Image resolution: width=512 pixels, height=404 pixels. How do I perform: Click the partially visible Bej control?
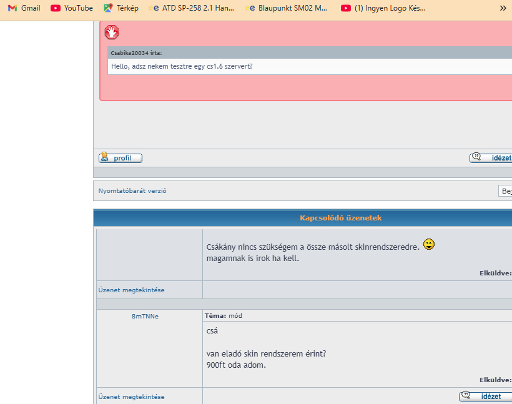coord(505,191)
